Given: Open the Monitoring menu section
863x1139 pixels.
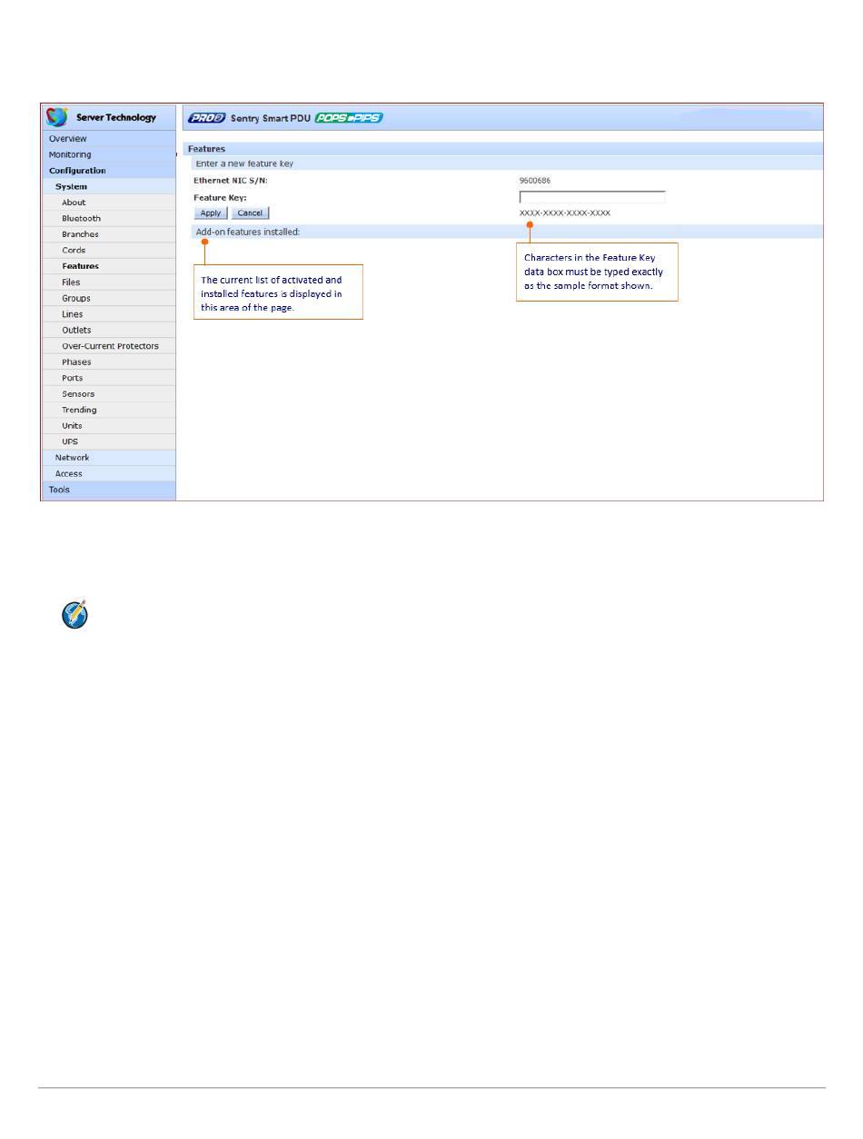Looking at the screenshot, I should coord(70,155).
